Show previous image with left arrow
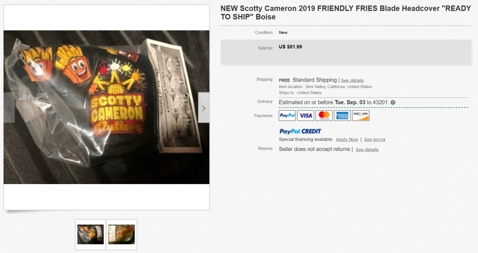Viewport: 478px width, 253px height. coord(9,108)
